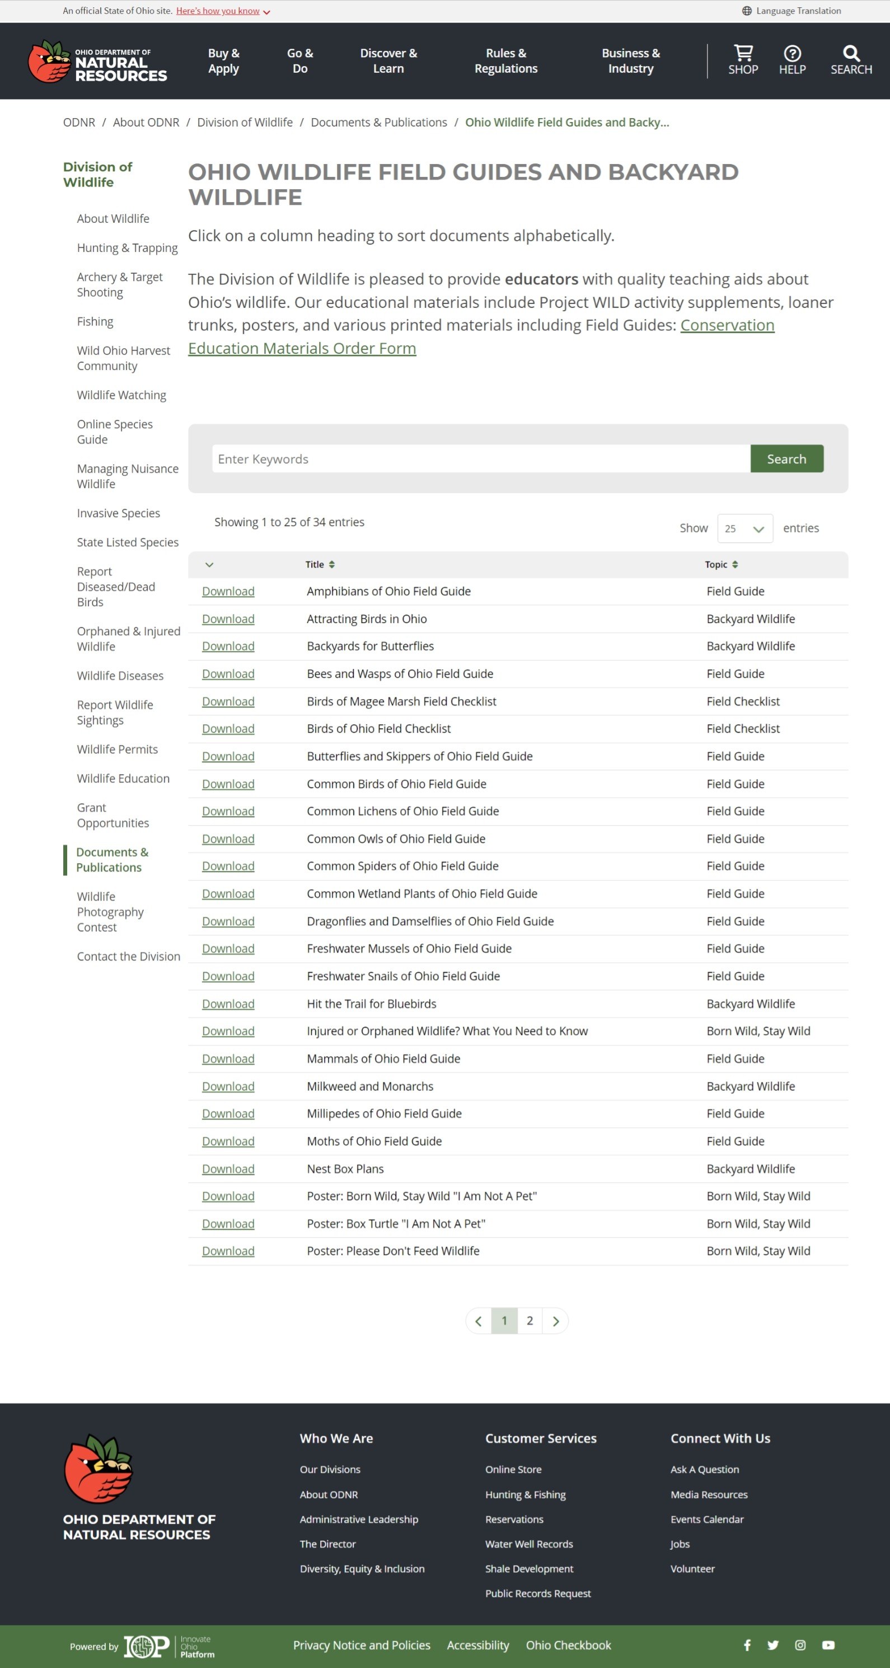The image size is (890, 1668).
Task: Open the Instagram icon in footer
Action: coord(800,1644)
